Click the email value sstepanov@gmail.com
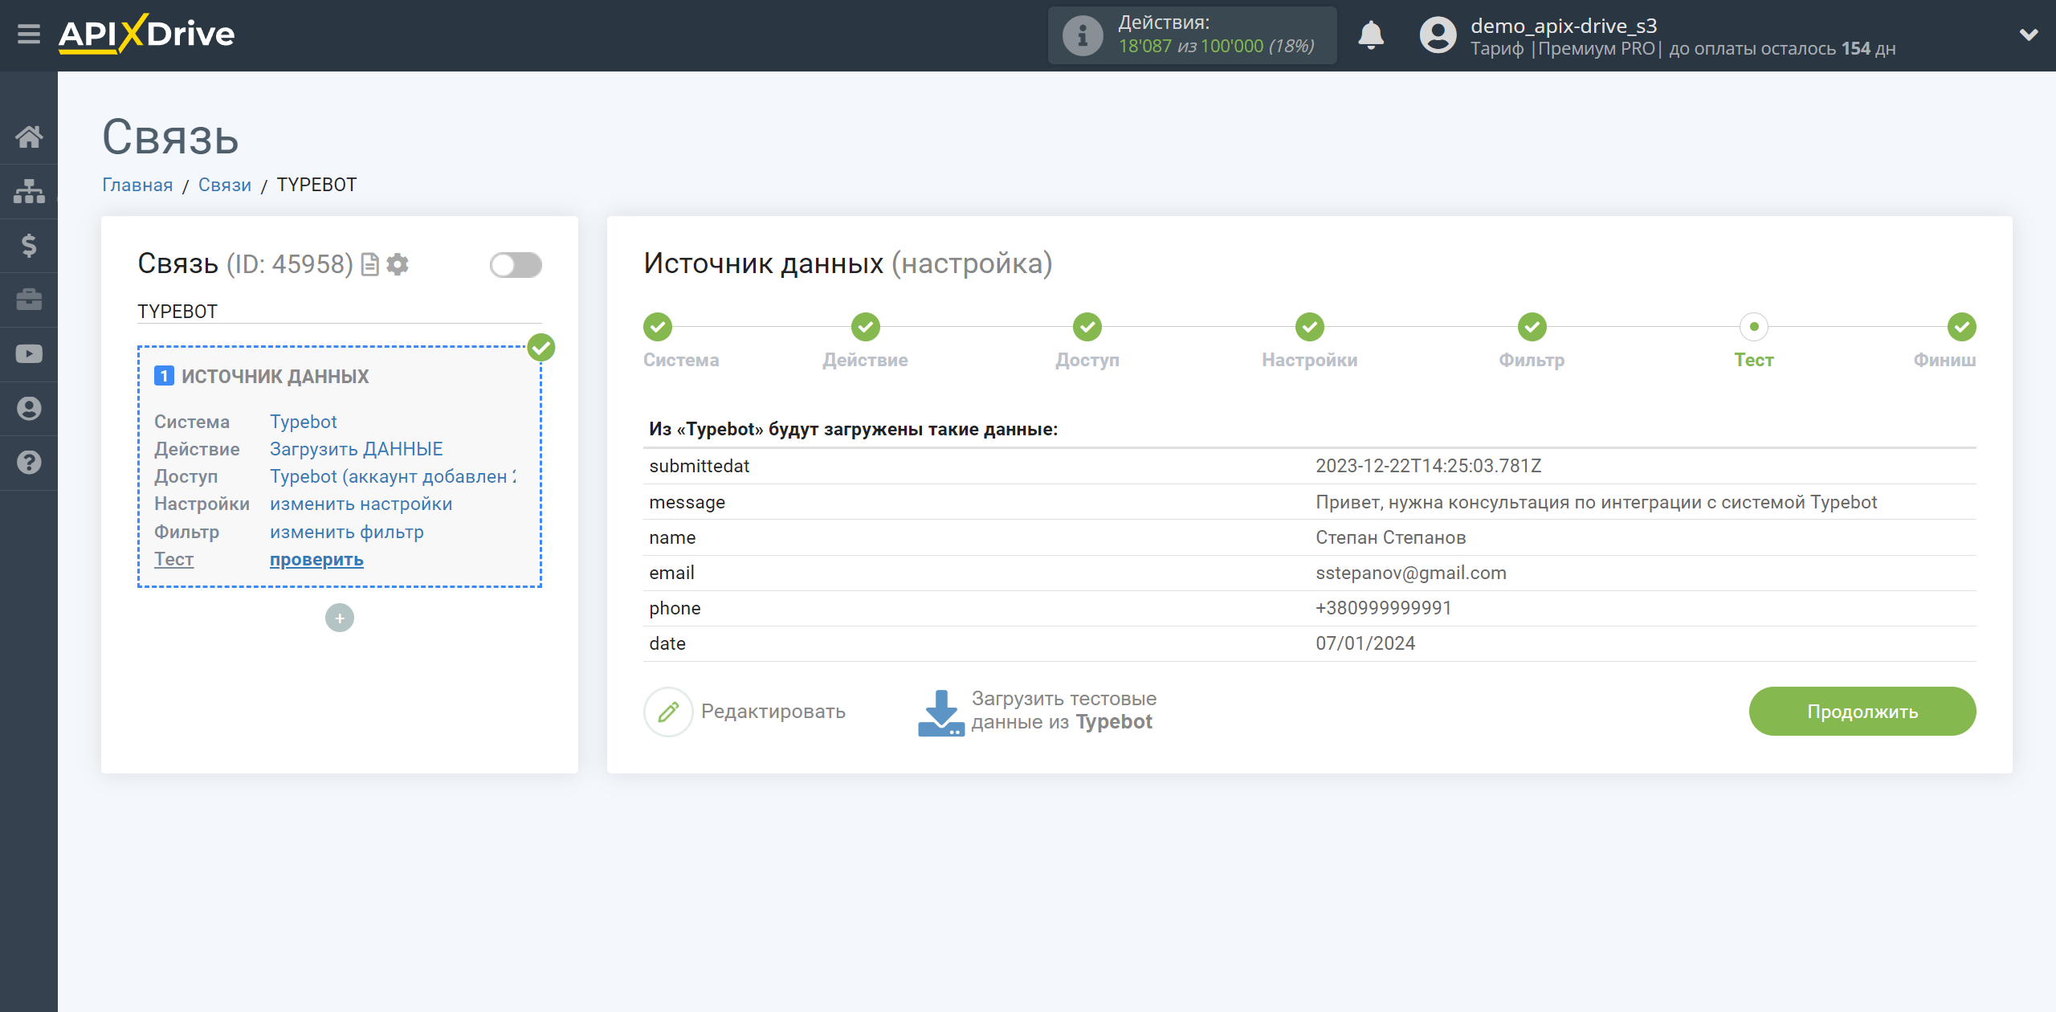 [1410, 573]
